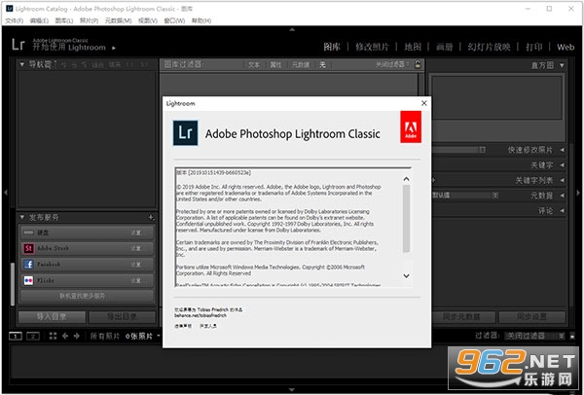584x395 pixels.
Task: Click the Lr identity plate logo
Action: tap(18, 45)
